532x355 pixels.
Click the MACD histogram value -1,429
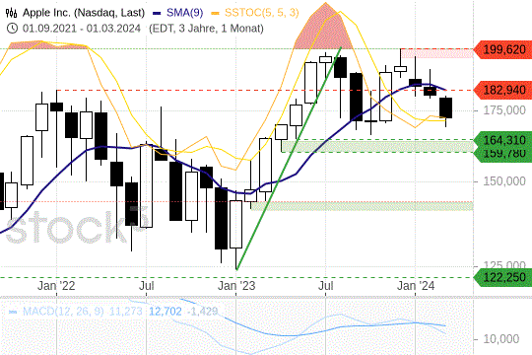coord(203,312)
